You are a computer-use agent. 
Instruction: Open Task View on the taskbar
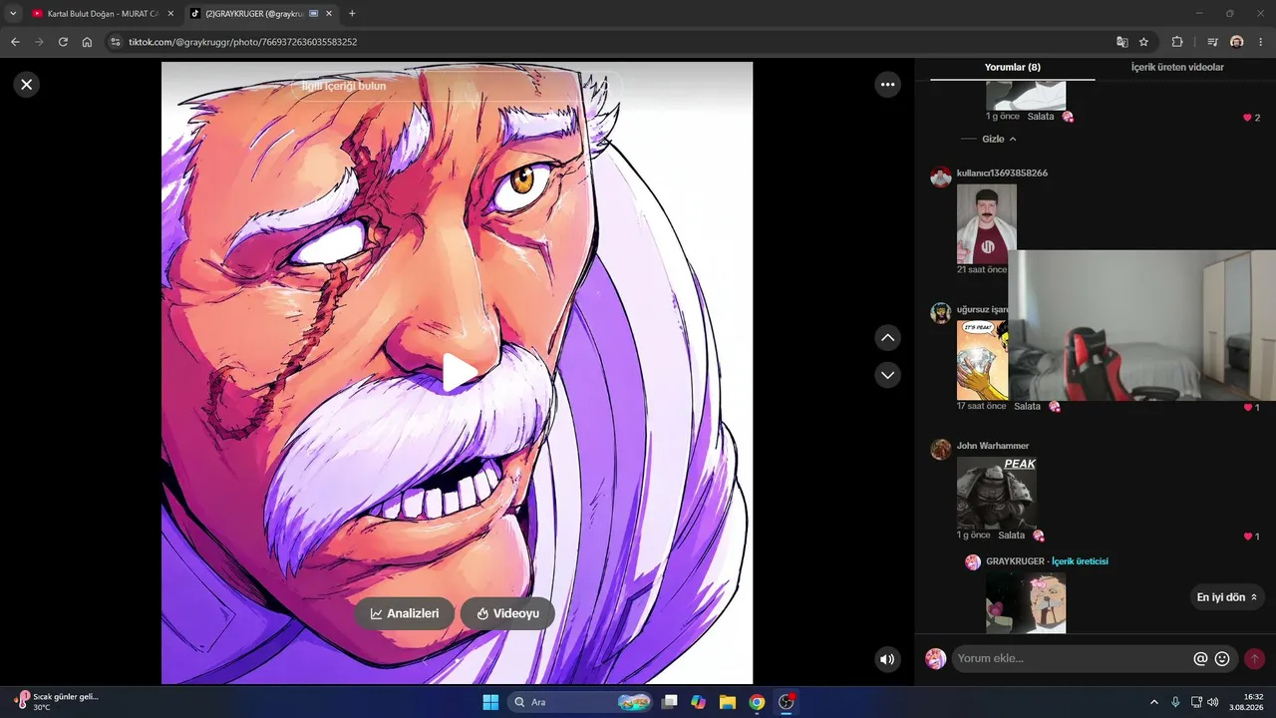pyautogui.click(x=670, y=702)
